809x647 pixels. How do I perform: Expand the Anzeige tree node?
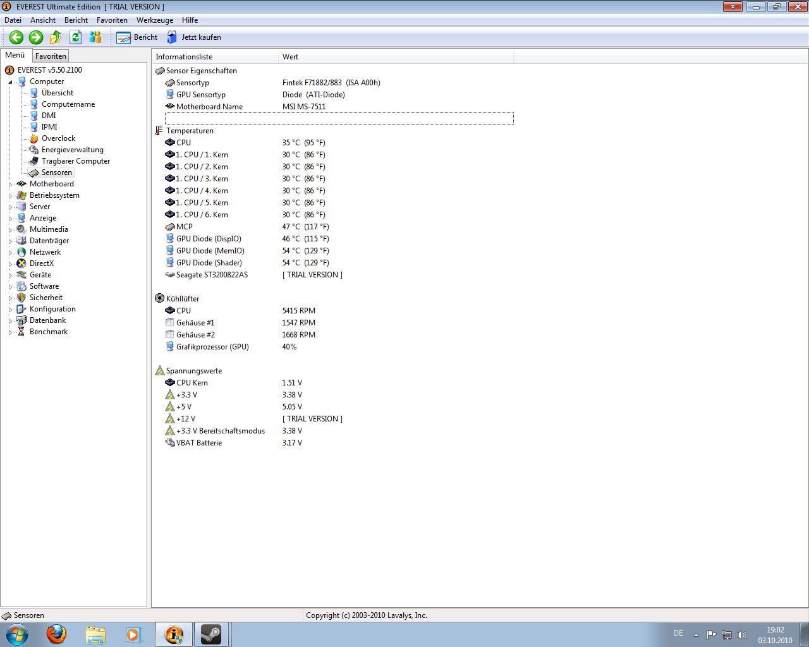click(x=10, y=219)
